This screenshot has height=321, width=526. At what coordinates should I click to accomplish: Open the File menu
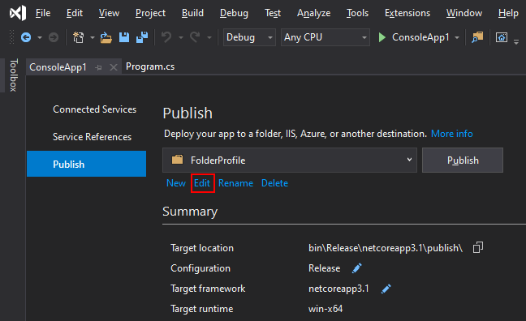click(43, 13)
